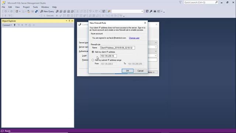The image size is (236, 133).
Task: Open Object Explorer window position dropdown arrow
Action: [66, 21]
